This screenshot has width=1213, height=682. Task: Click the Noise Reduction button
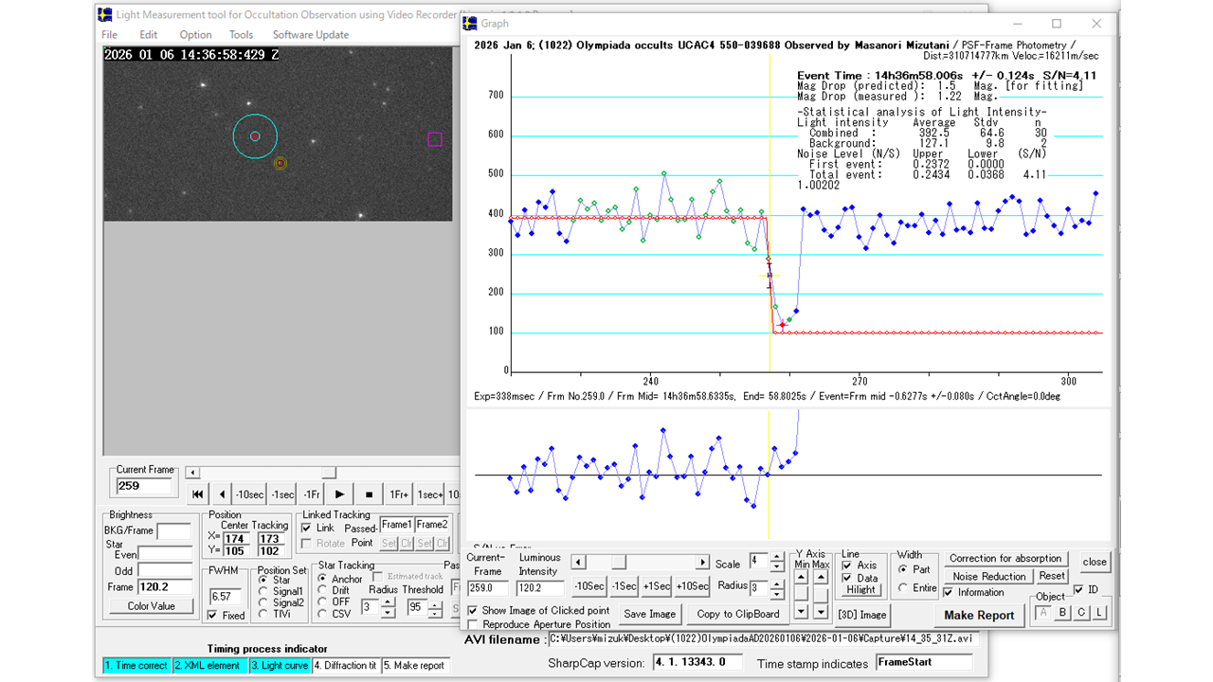tap(988, 576)
